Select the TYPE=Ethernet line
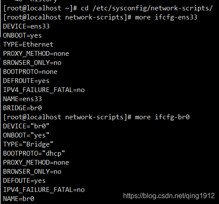 tap(28, 45)
